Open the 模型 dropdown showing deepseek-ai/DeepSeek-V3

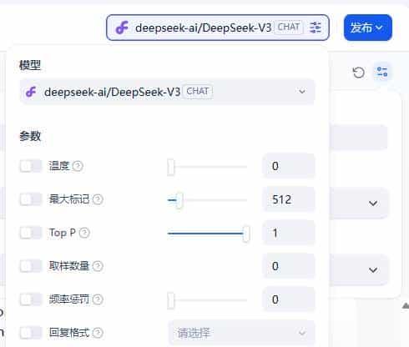(167, 92)
